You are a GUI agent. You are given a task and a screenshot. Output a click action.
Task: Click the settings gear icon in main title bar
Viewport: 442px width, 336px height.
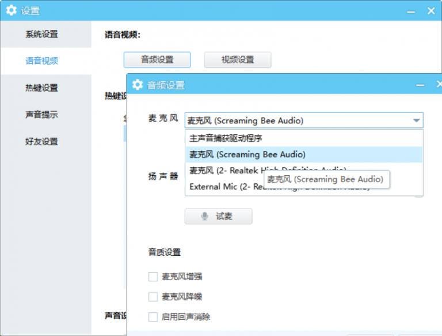coord(11,10)
